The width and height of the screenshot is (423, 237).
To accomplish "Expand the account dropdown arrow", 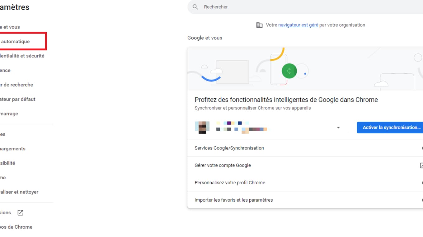I will point(338,128).
